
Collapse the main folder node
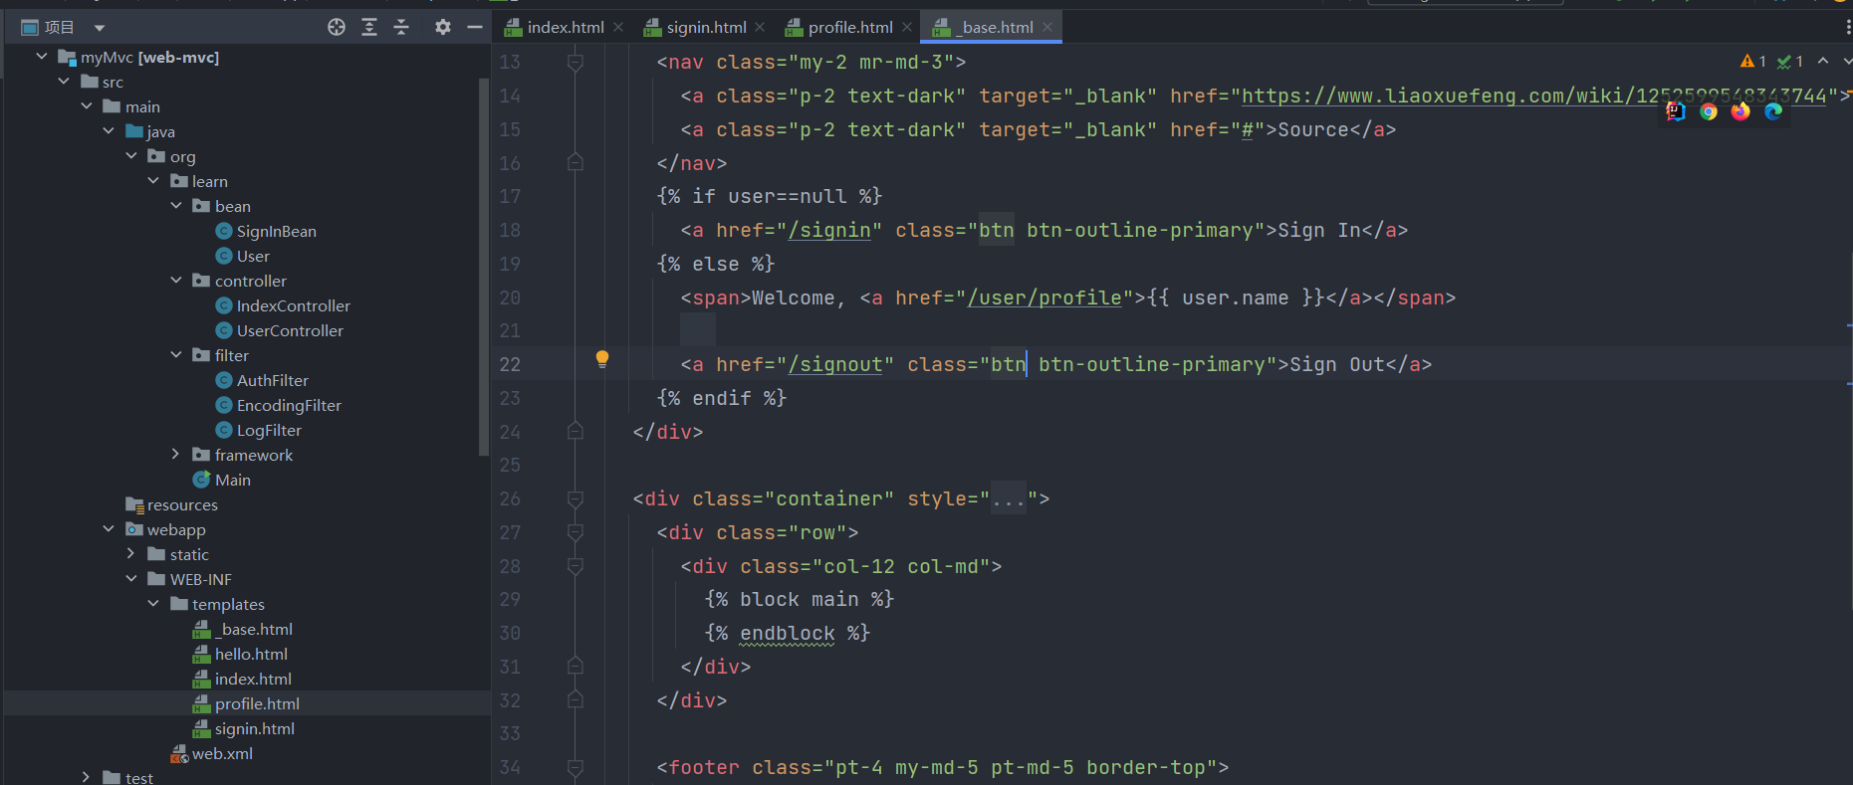click(87, 106)
